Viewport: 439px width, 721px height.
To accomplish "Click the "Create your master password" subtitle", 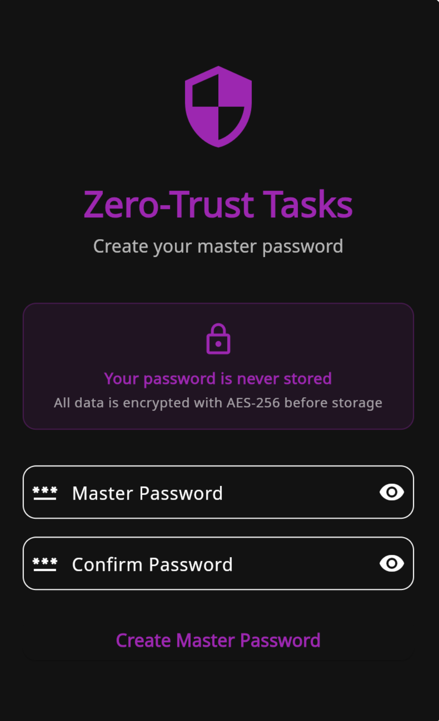I will pyautogui.click(x=218, y=246).
